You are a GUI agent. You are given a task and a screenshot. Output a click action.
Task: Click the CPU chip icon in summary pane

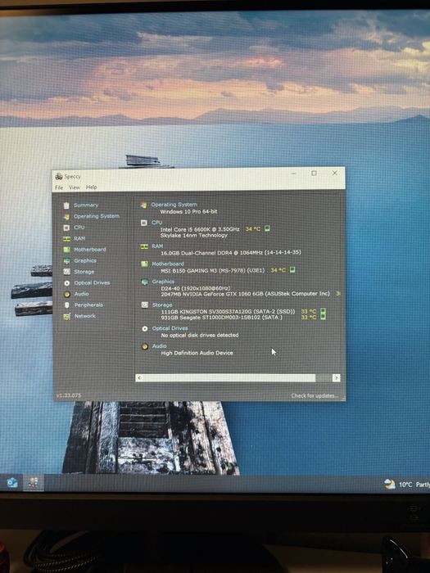pyautogui.click(x=143, y=223)
